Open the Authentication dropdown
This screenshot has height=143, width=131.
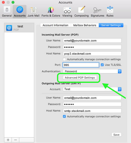pos(92,71)
